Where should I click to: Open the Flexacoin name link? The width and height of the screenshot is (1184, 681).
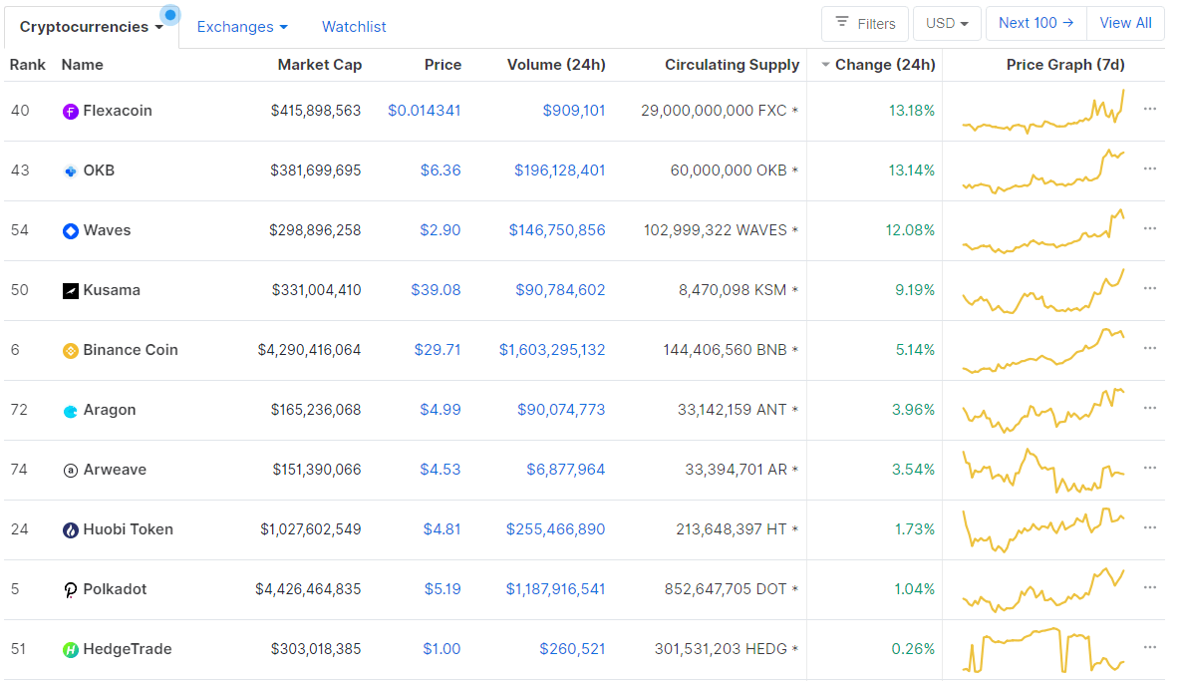coord(118,111)
